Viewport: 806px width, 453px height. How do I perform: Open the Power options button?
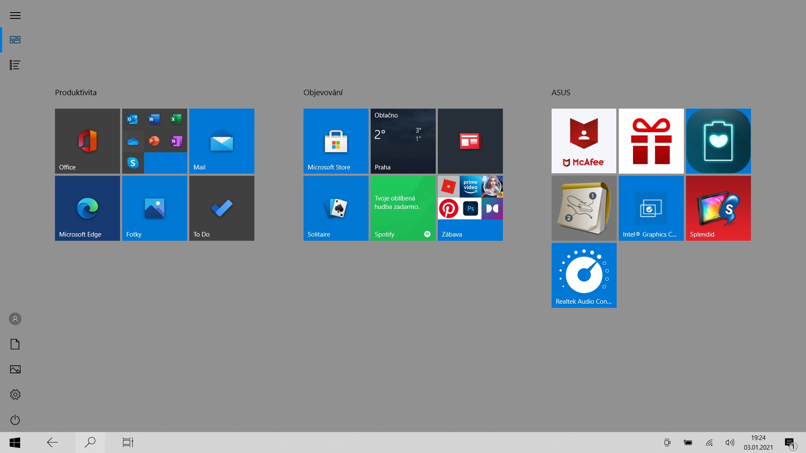point(15,419)
